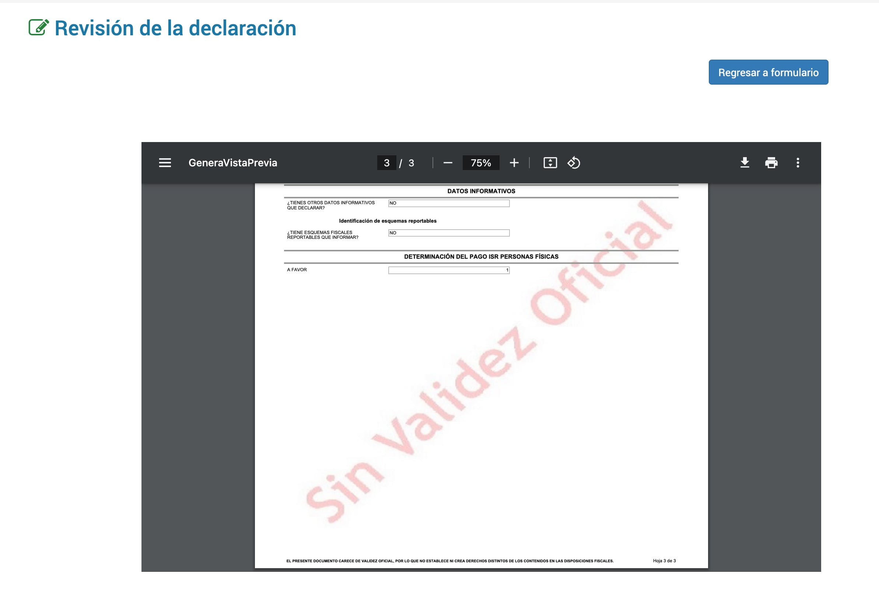Rotate the document counterclockwise
The image size is (879, 591).
[574, 162]
